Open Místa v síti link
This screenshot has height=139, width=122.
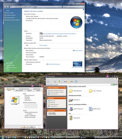(53, 101)
